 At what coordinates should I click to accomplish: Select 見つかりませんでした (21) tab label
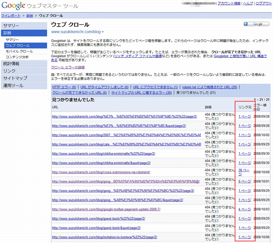click(196, 93)
